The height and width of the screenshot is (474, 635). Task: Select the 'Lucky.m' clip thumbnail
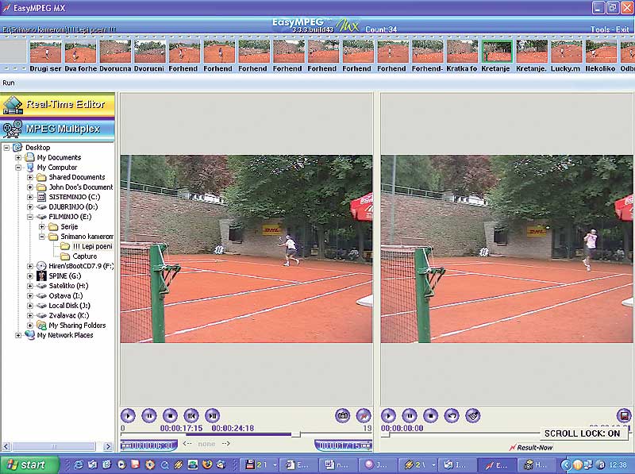tap(566, 52)
